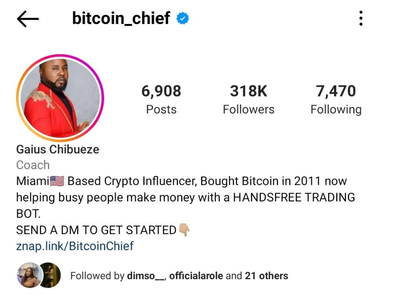Tap the back arrow icon
Screen dimensions: 393x298
[x=28, y=19]
